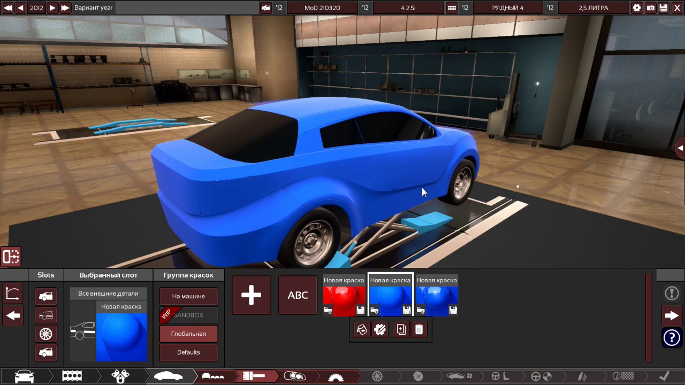Viewport: 685px width, 385px height.
Task: Open settings gear in top bar
Action: point(636,7)
